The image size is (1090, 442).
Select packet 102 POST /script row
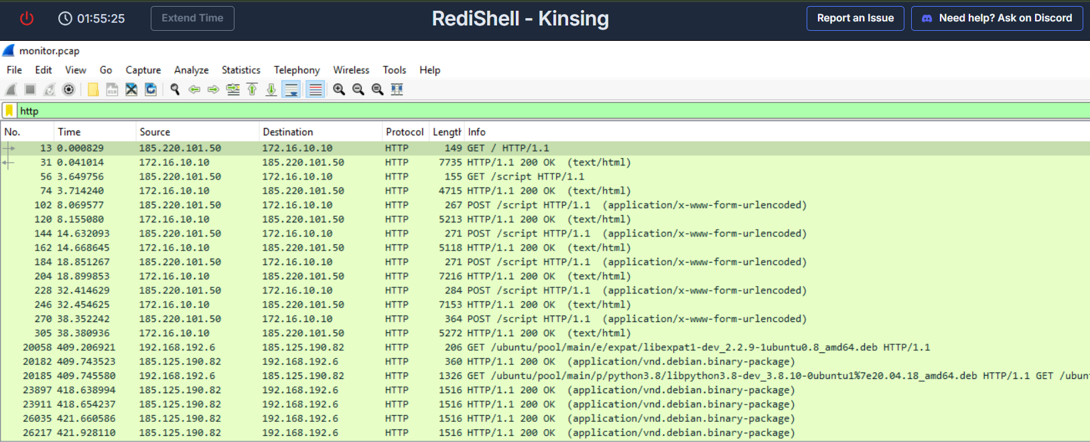(x=545, y=205)
